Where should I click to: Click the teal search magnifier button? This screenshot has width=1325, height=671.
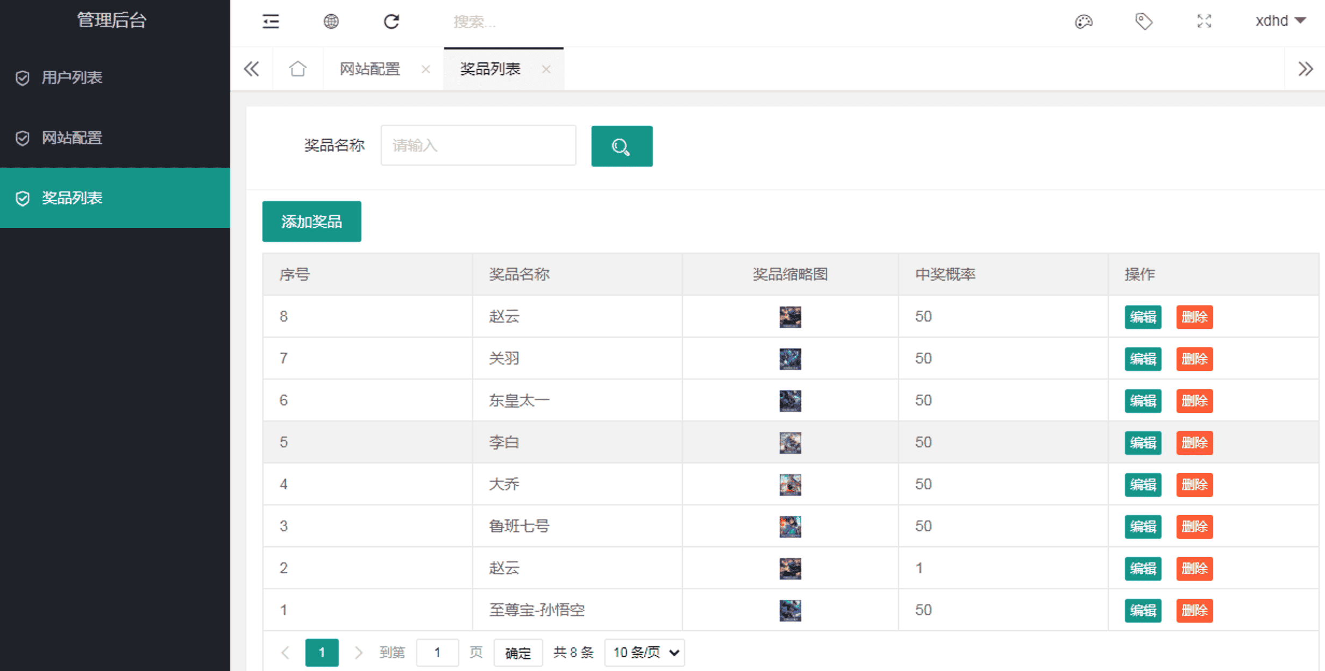622,146
